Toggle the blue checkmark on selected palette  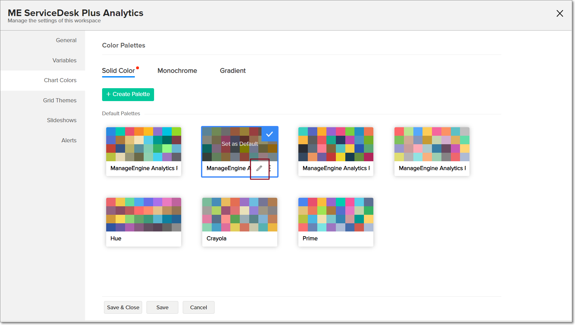[x=269, y=134]
